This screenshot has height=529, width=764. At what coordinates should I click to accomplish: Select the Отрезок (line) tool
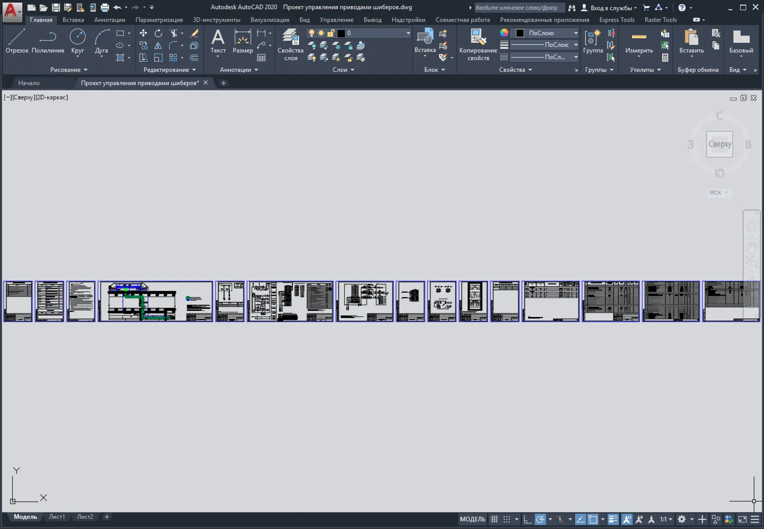(17, 41)
